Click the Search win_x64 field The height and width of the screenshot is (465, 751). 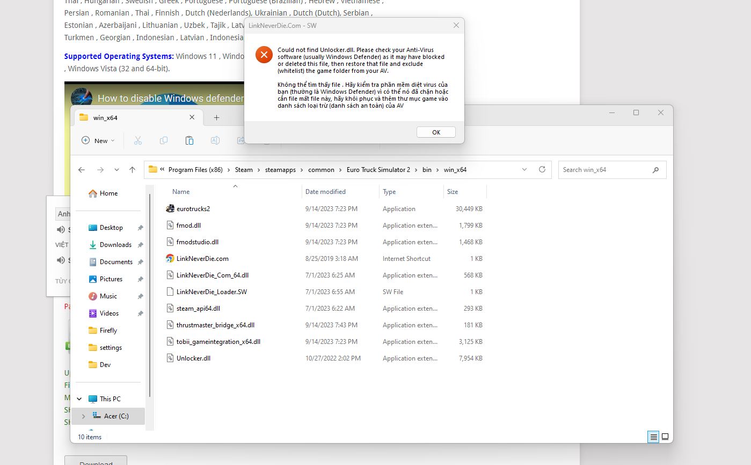tap(606, 170)
